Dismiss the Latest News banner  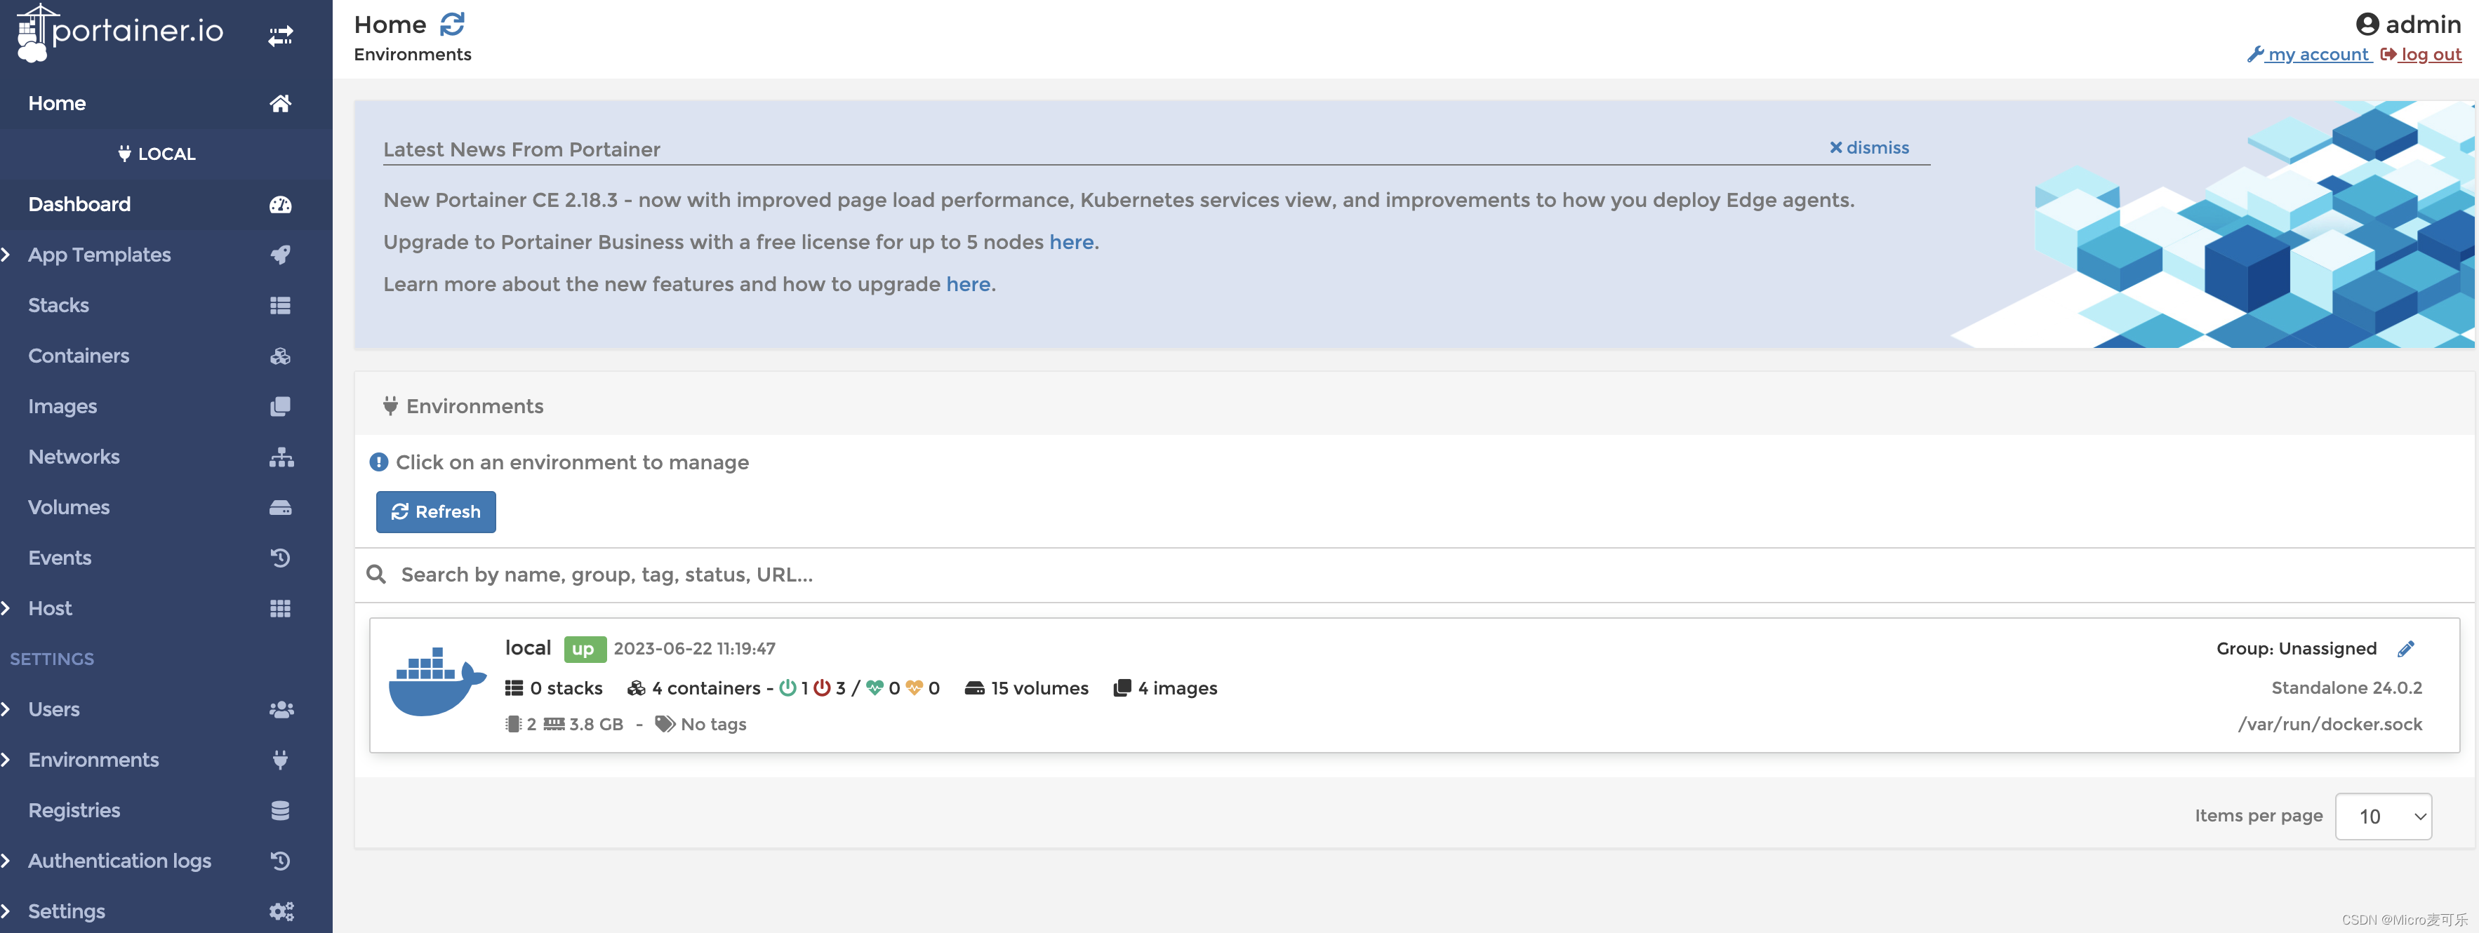(1869, 147)
